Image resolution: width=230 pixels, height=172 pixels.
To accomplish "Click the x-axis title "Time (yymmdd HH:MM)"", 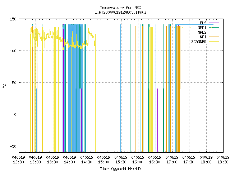I will tap(120, 169).
